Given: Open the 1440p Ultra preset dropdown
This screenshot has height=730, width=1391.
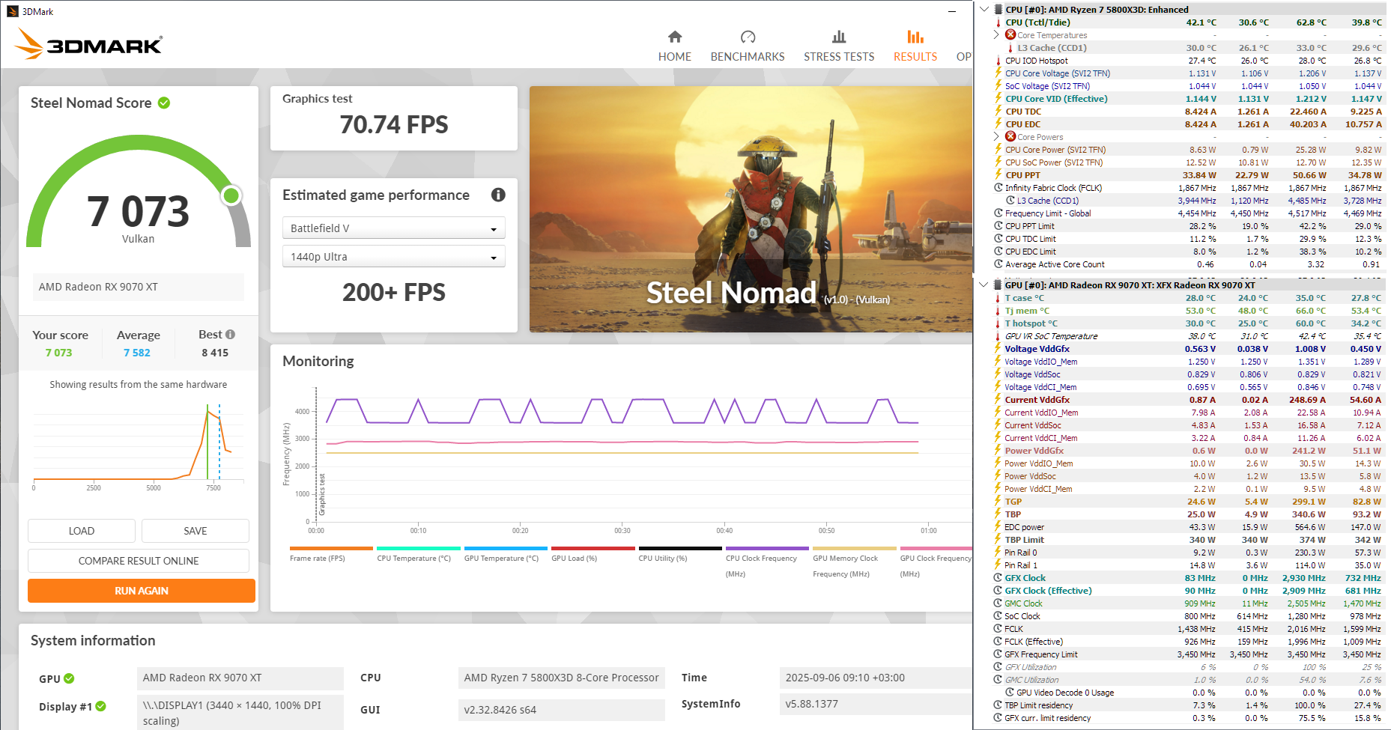Looking at the screenshot, I should [394, 257].
